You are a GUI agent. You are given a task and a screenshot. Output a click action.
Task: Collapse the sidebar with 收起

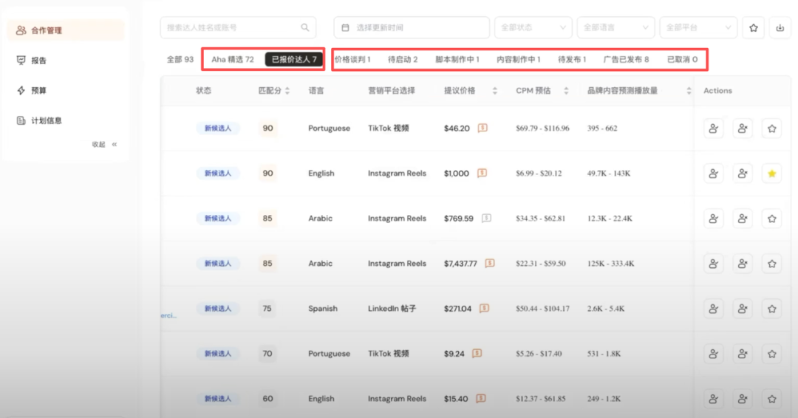coord(104,145)
